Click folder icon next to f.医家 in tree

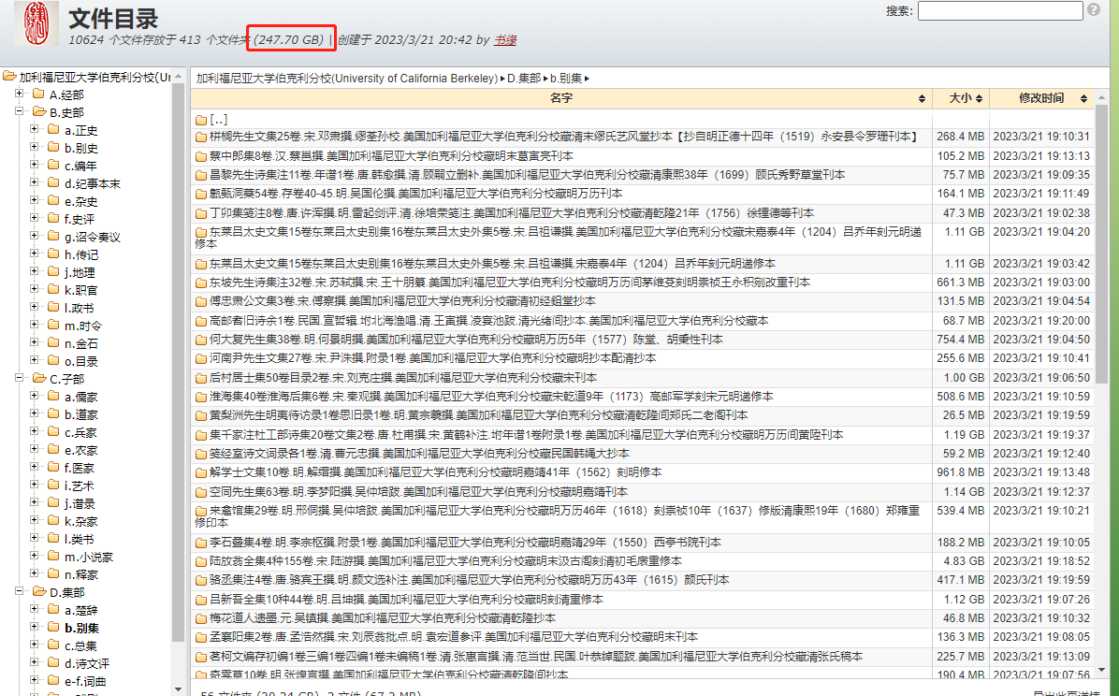[x=53, y=468]
